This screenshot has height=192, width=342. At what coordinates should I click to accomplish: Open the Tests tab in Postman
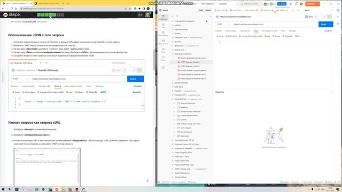(x=283, y=31)
